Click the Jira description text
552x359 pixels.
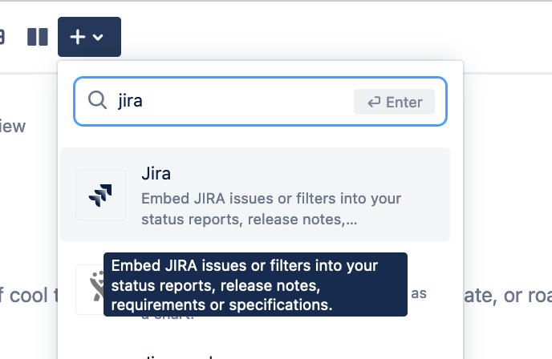[x=271, y=209]
